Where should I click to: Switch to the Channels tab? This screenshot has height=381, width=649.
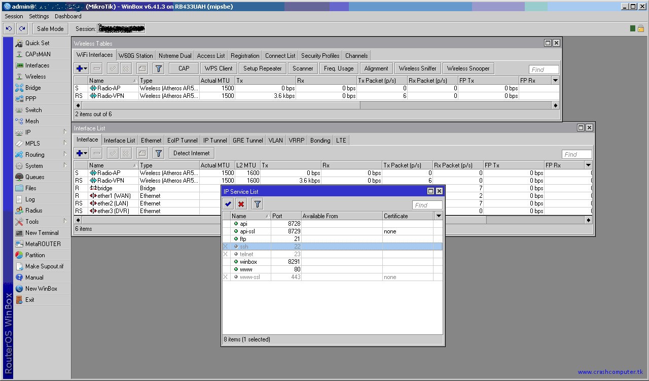356,56
